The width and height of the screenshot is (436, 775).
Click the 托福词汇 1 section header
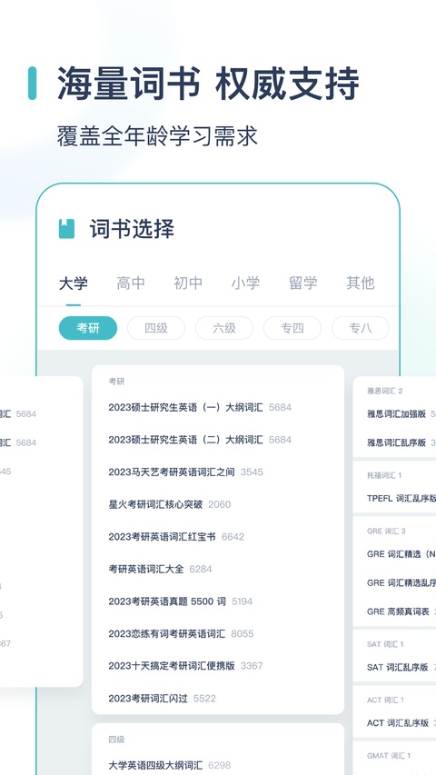(x=384, y=475)
